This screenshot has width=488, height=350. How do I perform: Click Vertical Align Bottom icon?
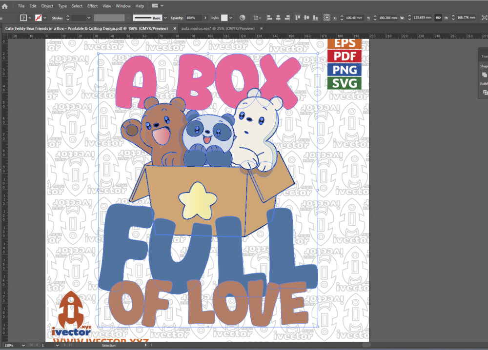click(315, 18)
